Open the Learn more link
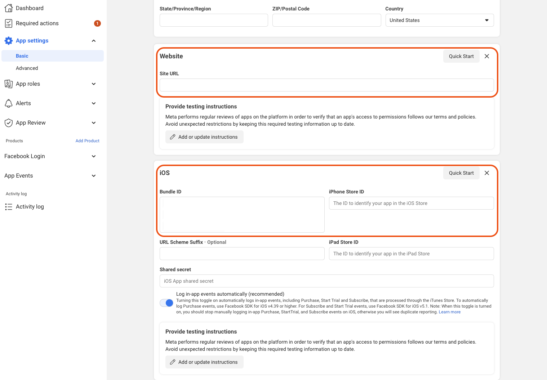This screenshot has height=380, width=547. pos(450,312)
